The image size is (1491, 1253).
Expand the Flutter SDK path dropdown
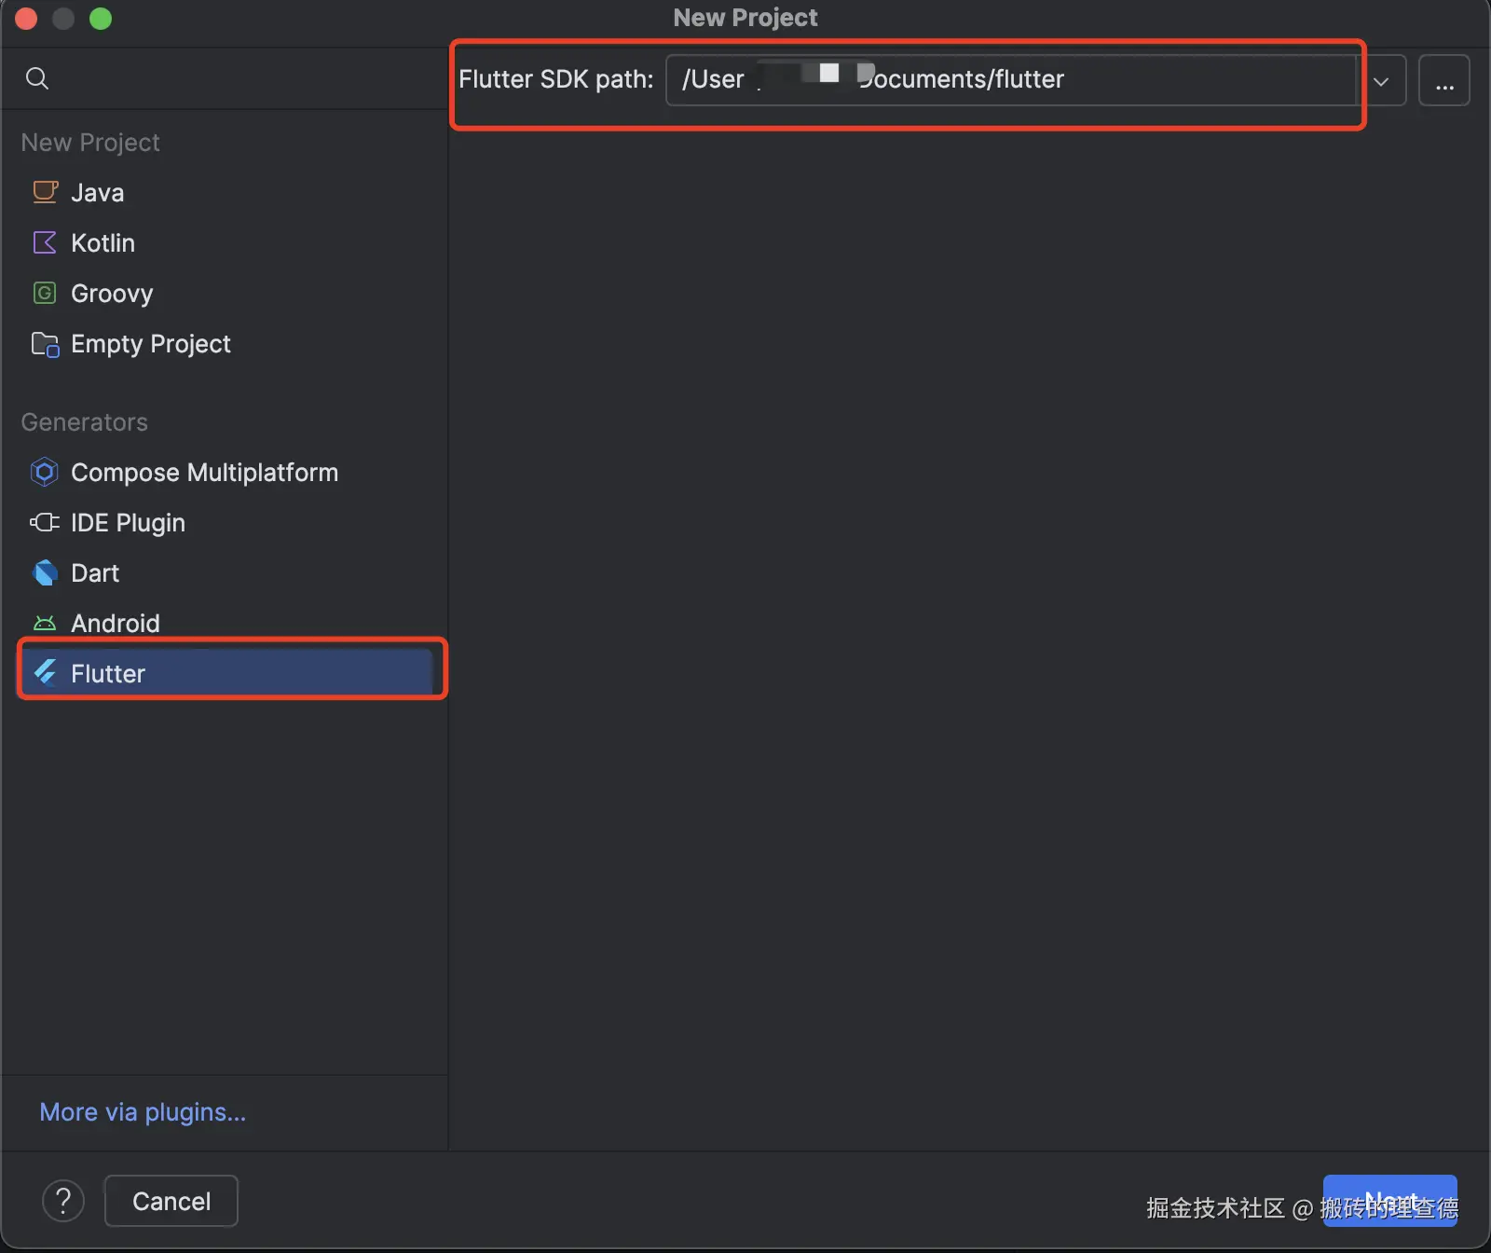(x=1381, y=81)
